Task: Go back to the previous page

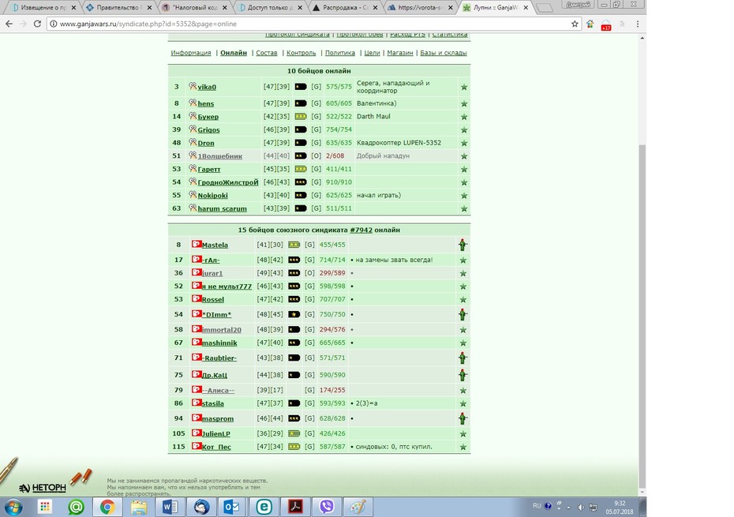Action: pos(9,24)
